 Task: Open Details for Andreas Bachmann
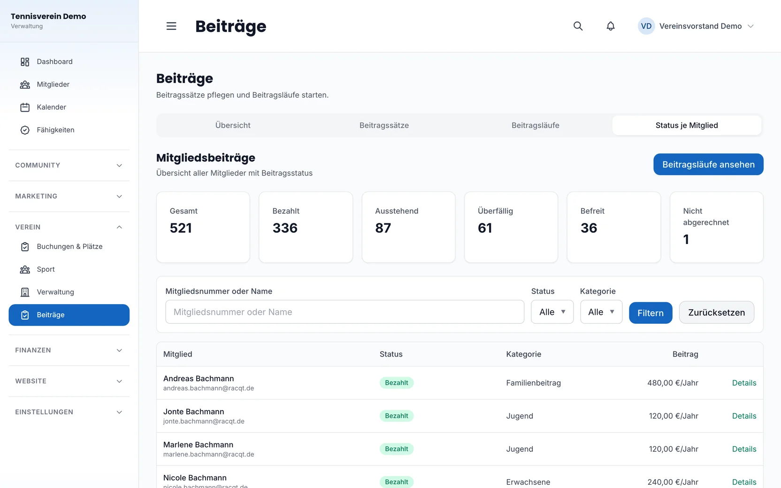[744, 383]
